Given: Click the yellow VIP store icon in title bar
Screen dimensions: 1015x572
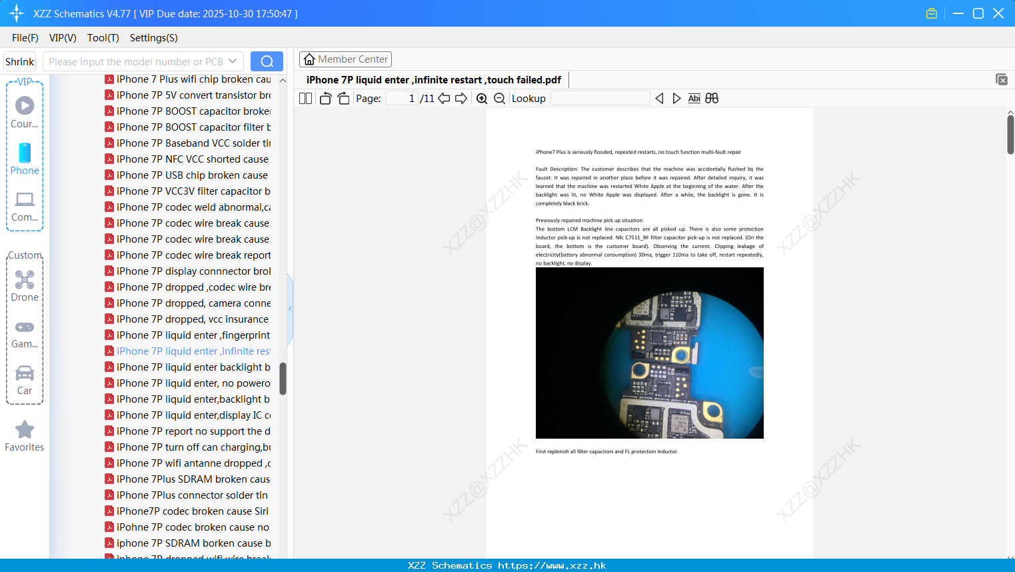Looking at the screenshot, I should click(932, 13).
